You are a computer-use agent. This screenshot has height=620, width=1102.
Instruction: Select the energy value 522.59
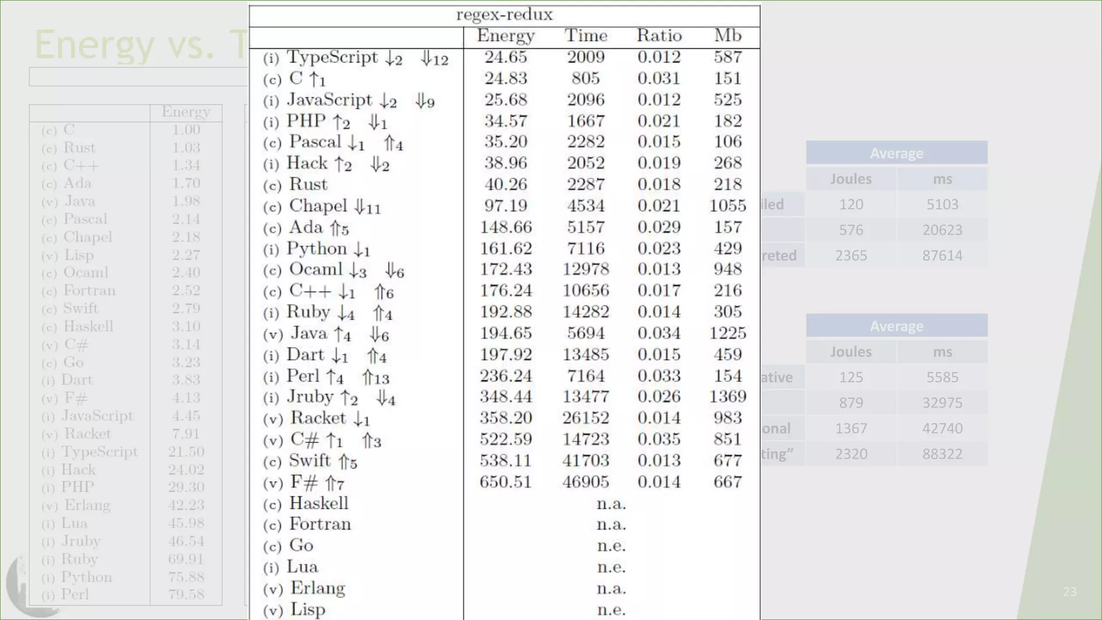[505, 439]
